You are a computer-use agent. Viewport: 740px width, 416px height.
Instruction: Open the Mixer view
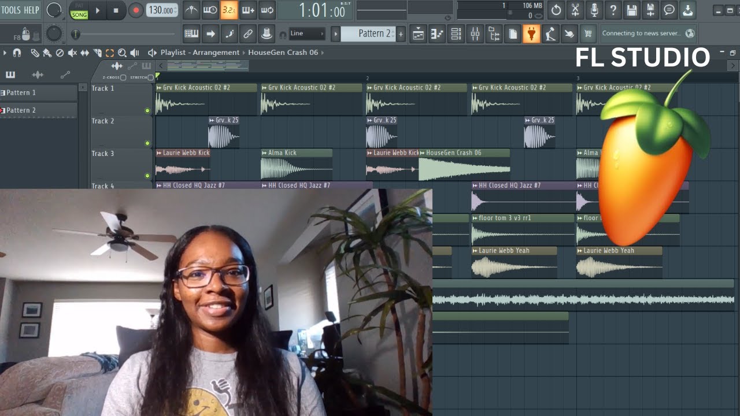coord(475,34)
